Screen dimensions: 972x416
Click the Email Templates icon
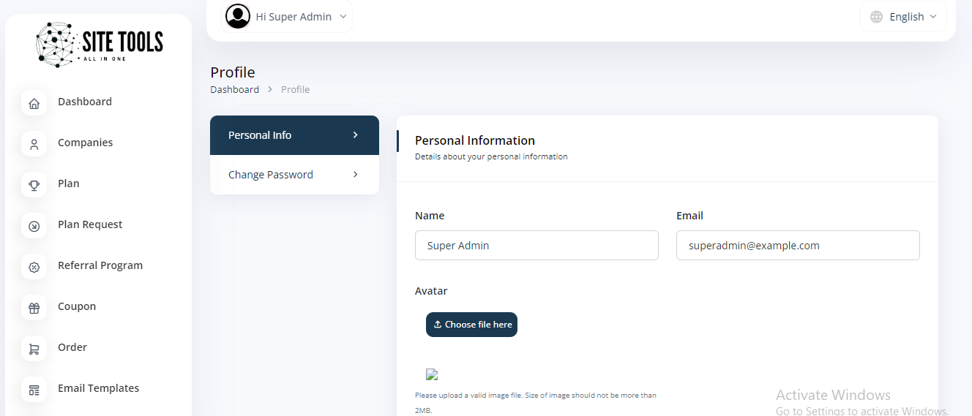pyautogui.click(x=34, y=390)
